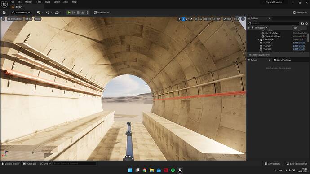The image size is (310, 174).
Task: Click Edit Tunnel1 link for Tunnel2 row
Action: pos(299,46)
